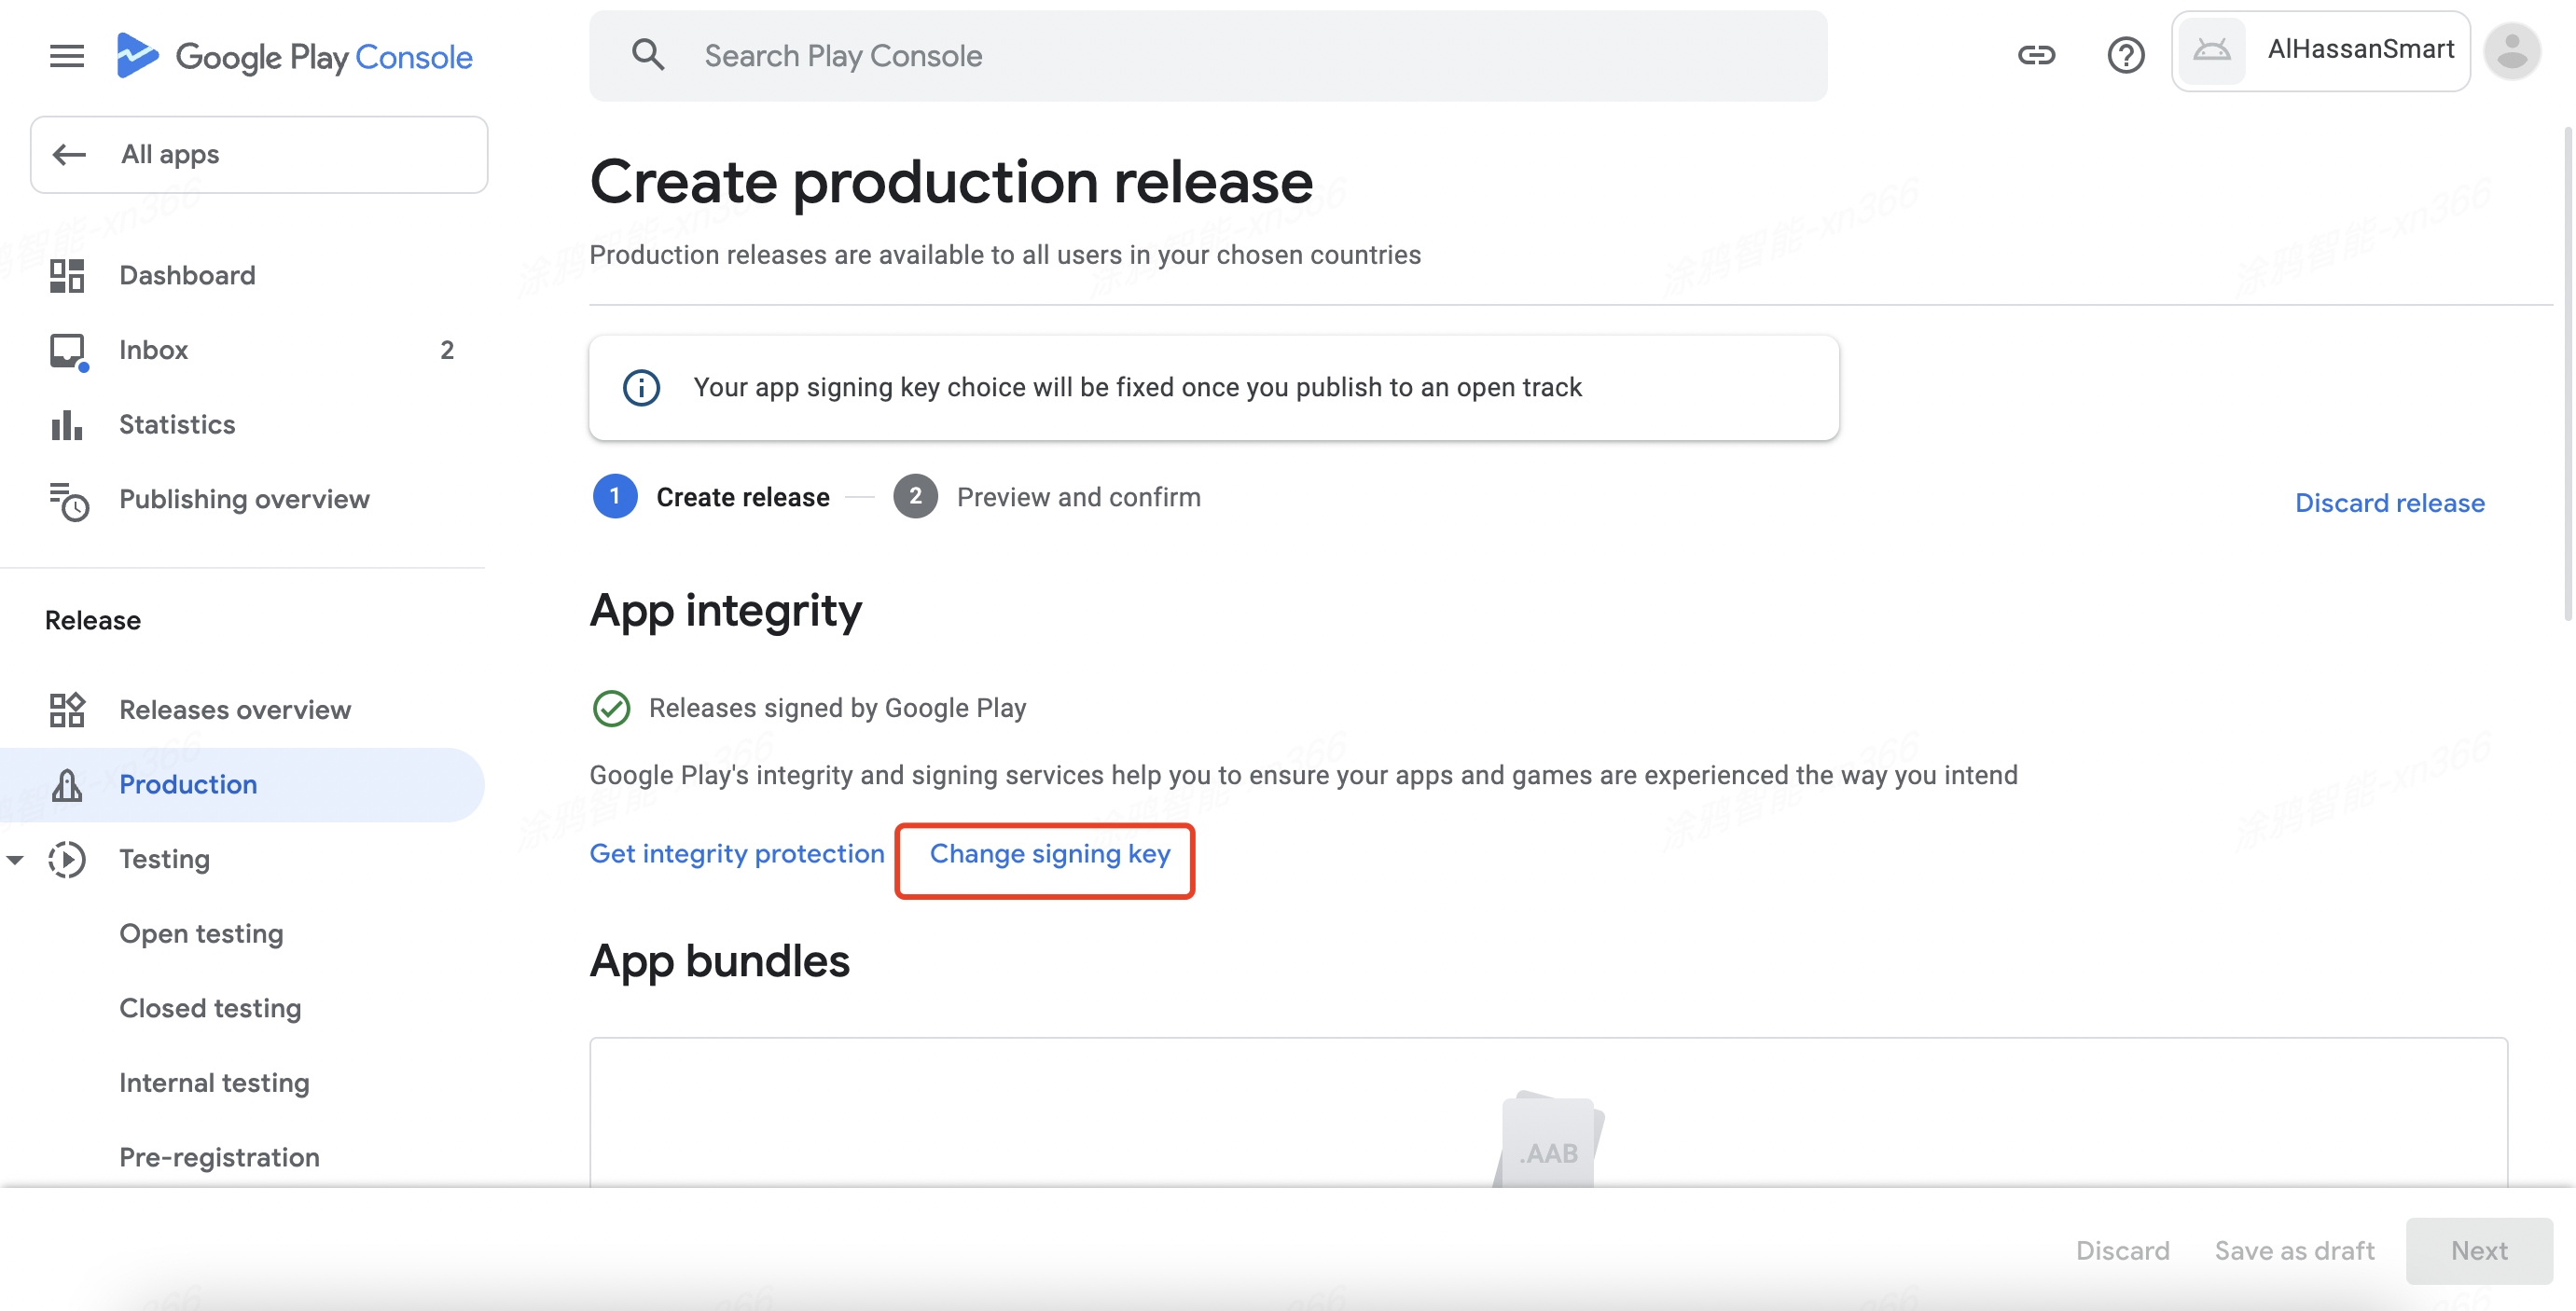Select the AlHassanSmart app switcher

click(2320, 51)
